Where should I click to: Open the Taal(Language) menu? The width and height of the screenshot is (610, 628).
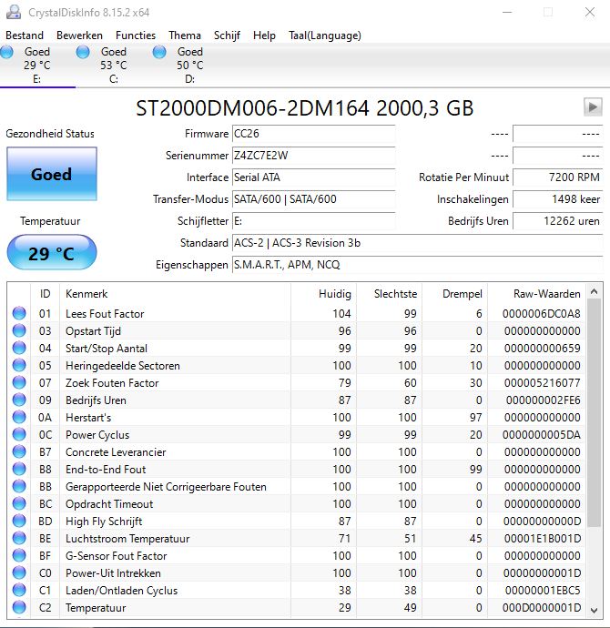pos(325,35)
